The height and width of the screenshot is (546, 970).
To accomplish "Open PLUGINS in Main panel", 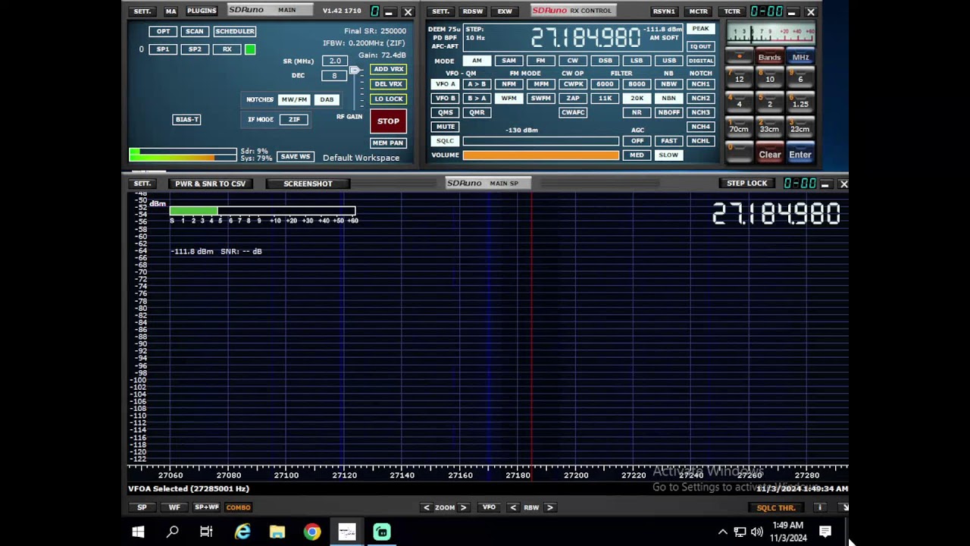I will [202, 11].
